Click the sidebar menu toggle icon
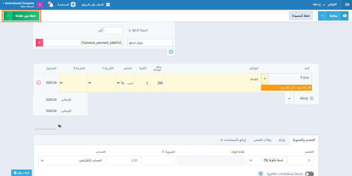The image size is (352, 176). click(x=347, y=5)
